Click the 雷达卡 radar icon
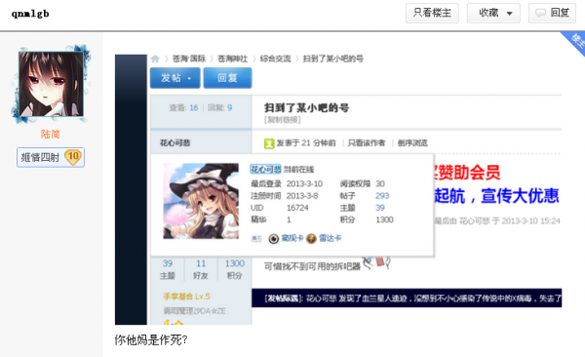Image resolution: width=585 pixels, height=357 pixels. 311,239
